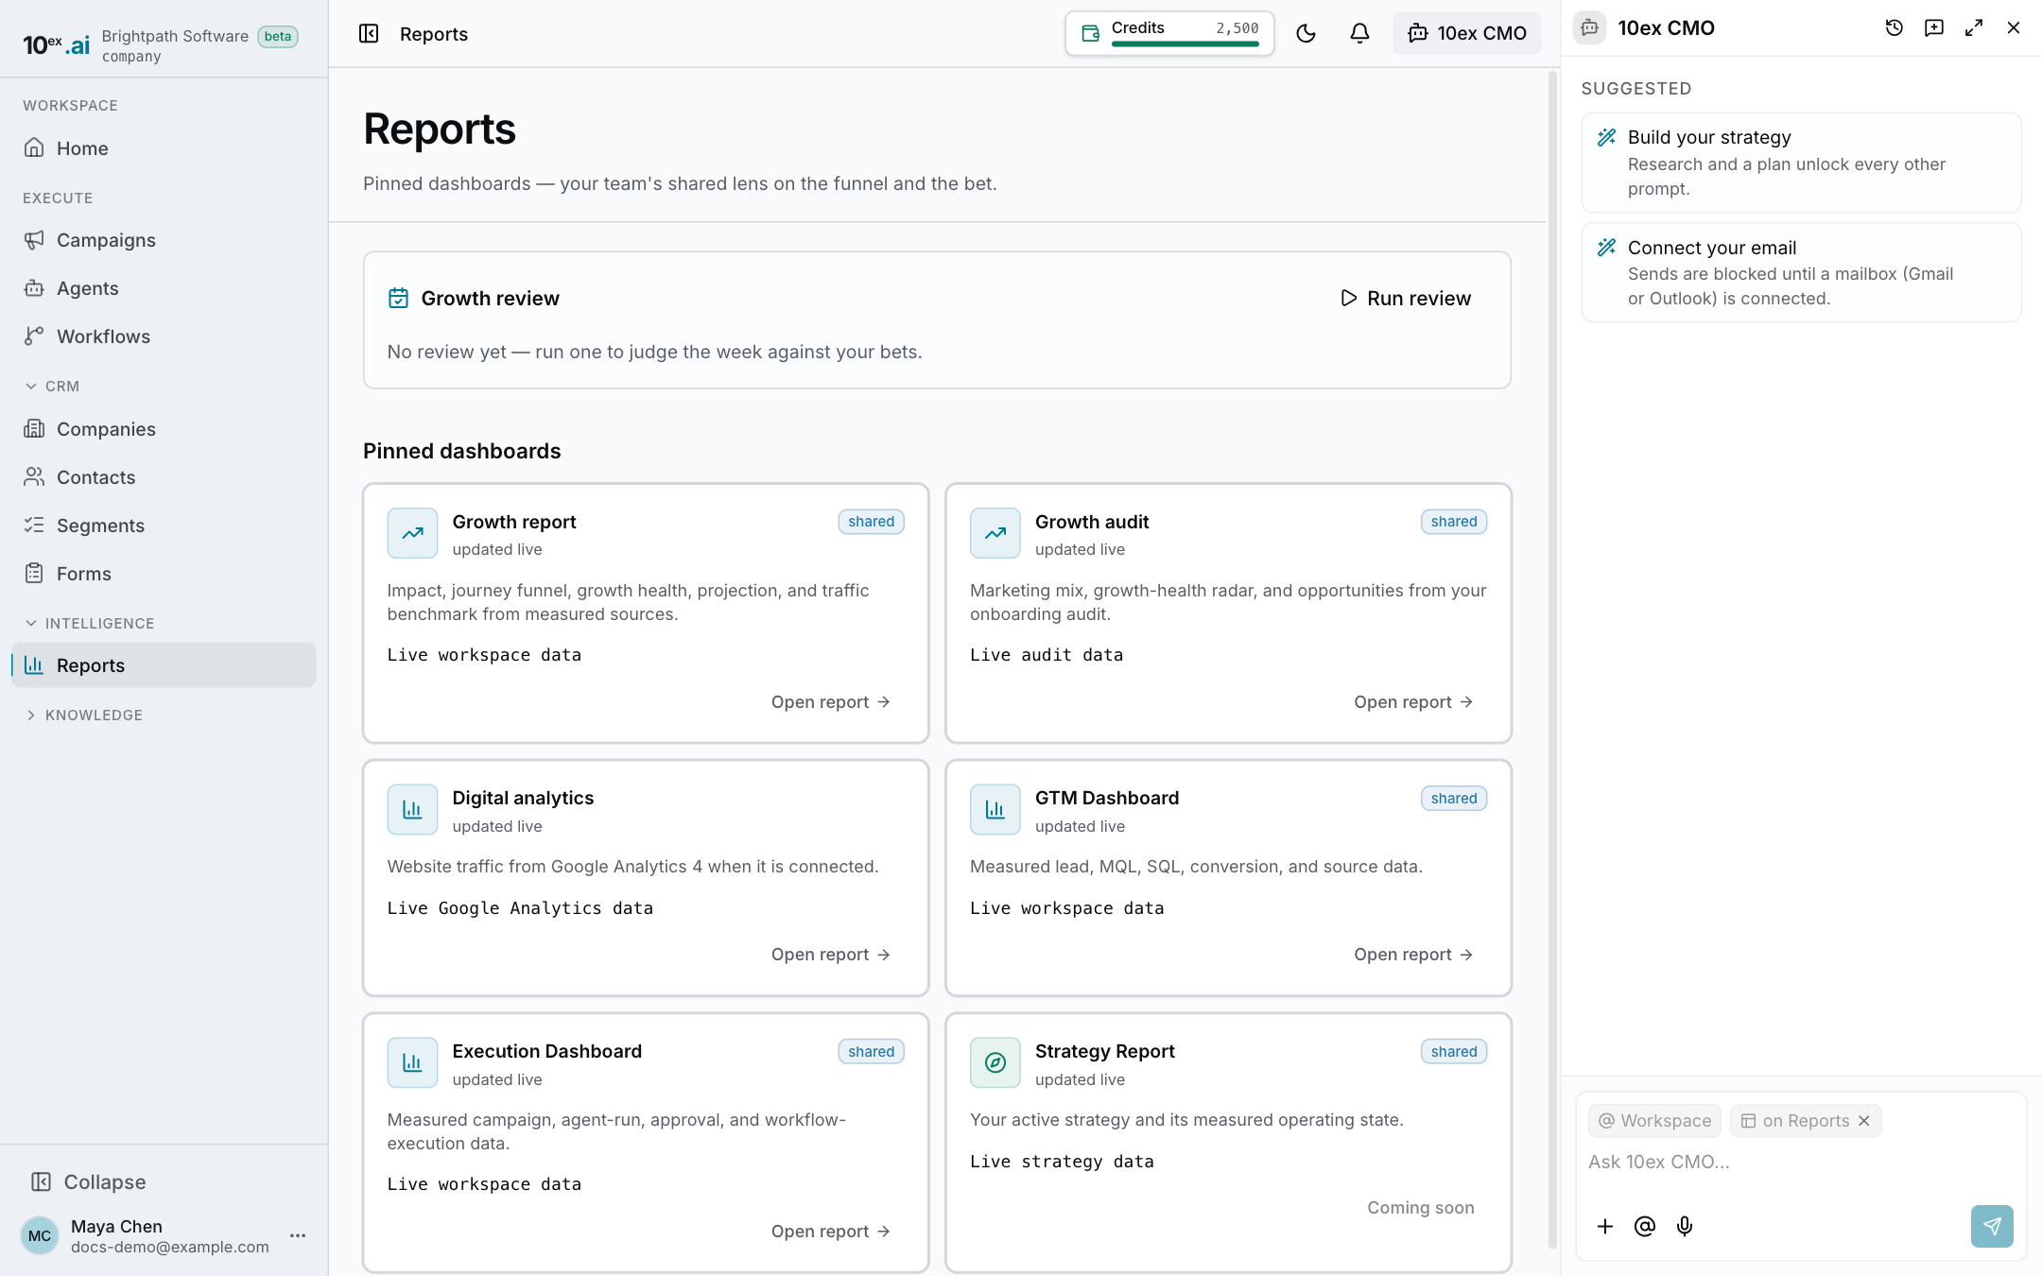
Task: Click the Credits progress bar
Action: (x=1185, y=43)
